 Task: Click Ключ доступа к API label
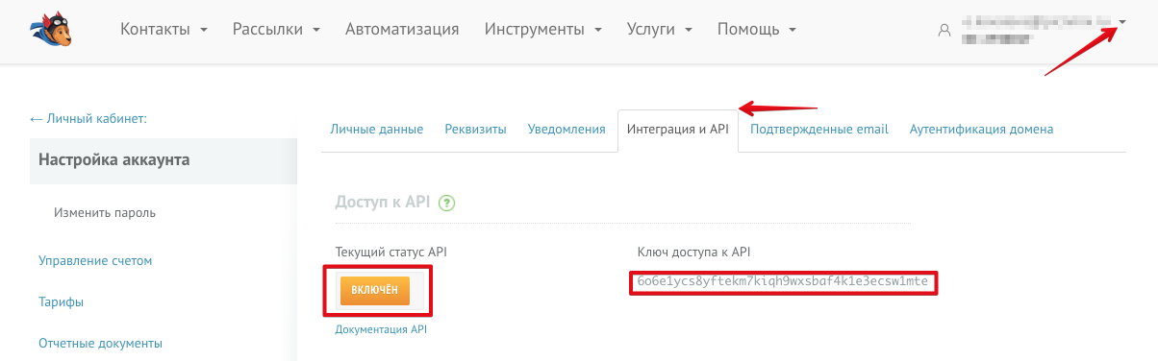[693, 252]
